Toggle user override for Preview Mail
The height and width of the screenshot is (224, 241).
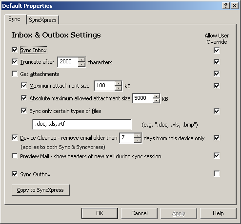point(217,155)
